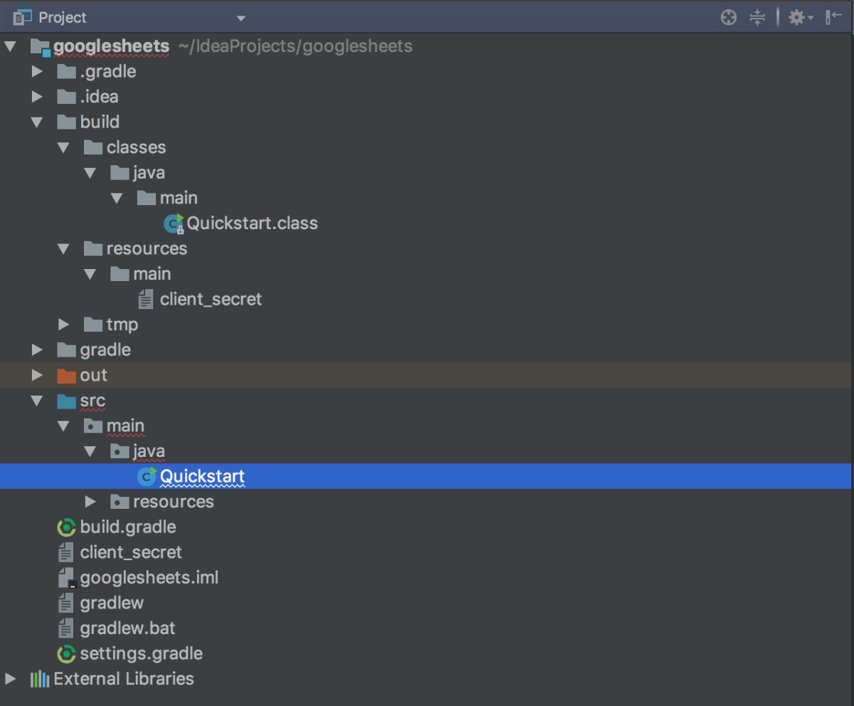Click the ~/IdeaProjects/googlesheets path text
Screen dimensions: 854x706
tap(296, 47)
